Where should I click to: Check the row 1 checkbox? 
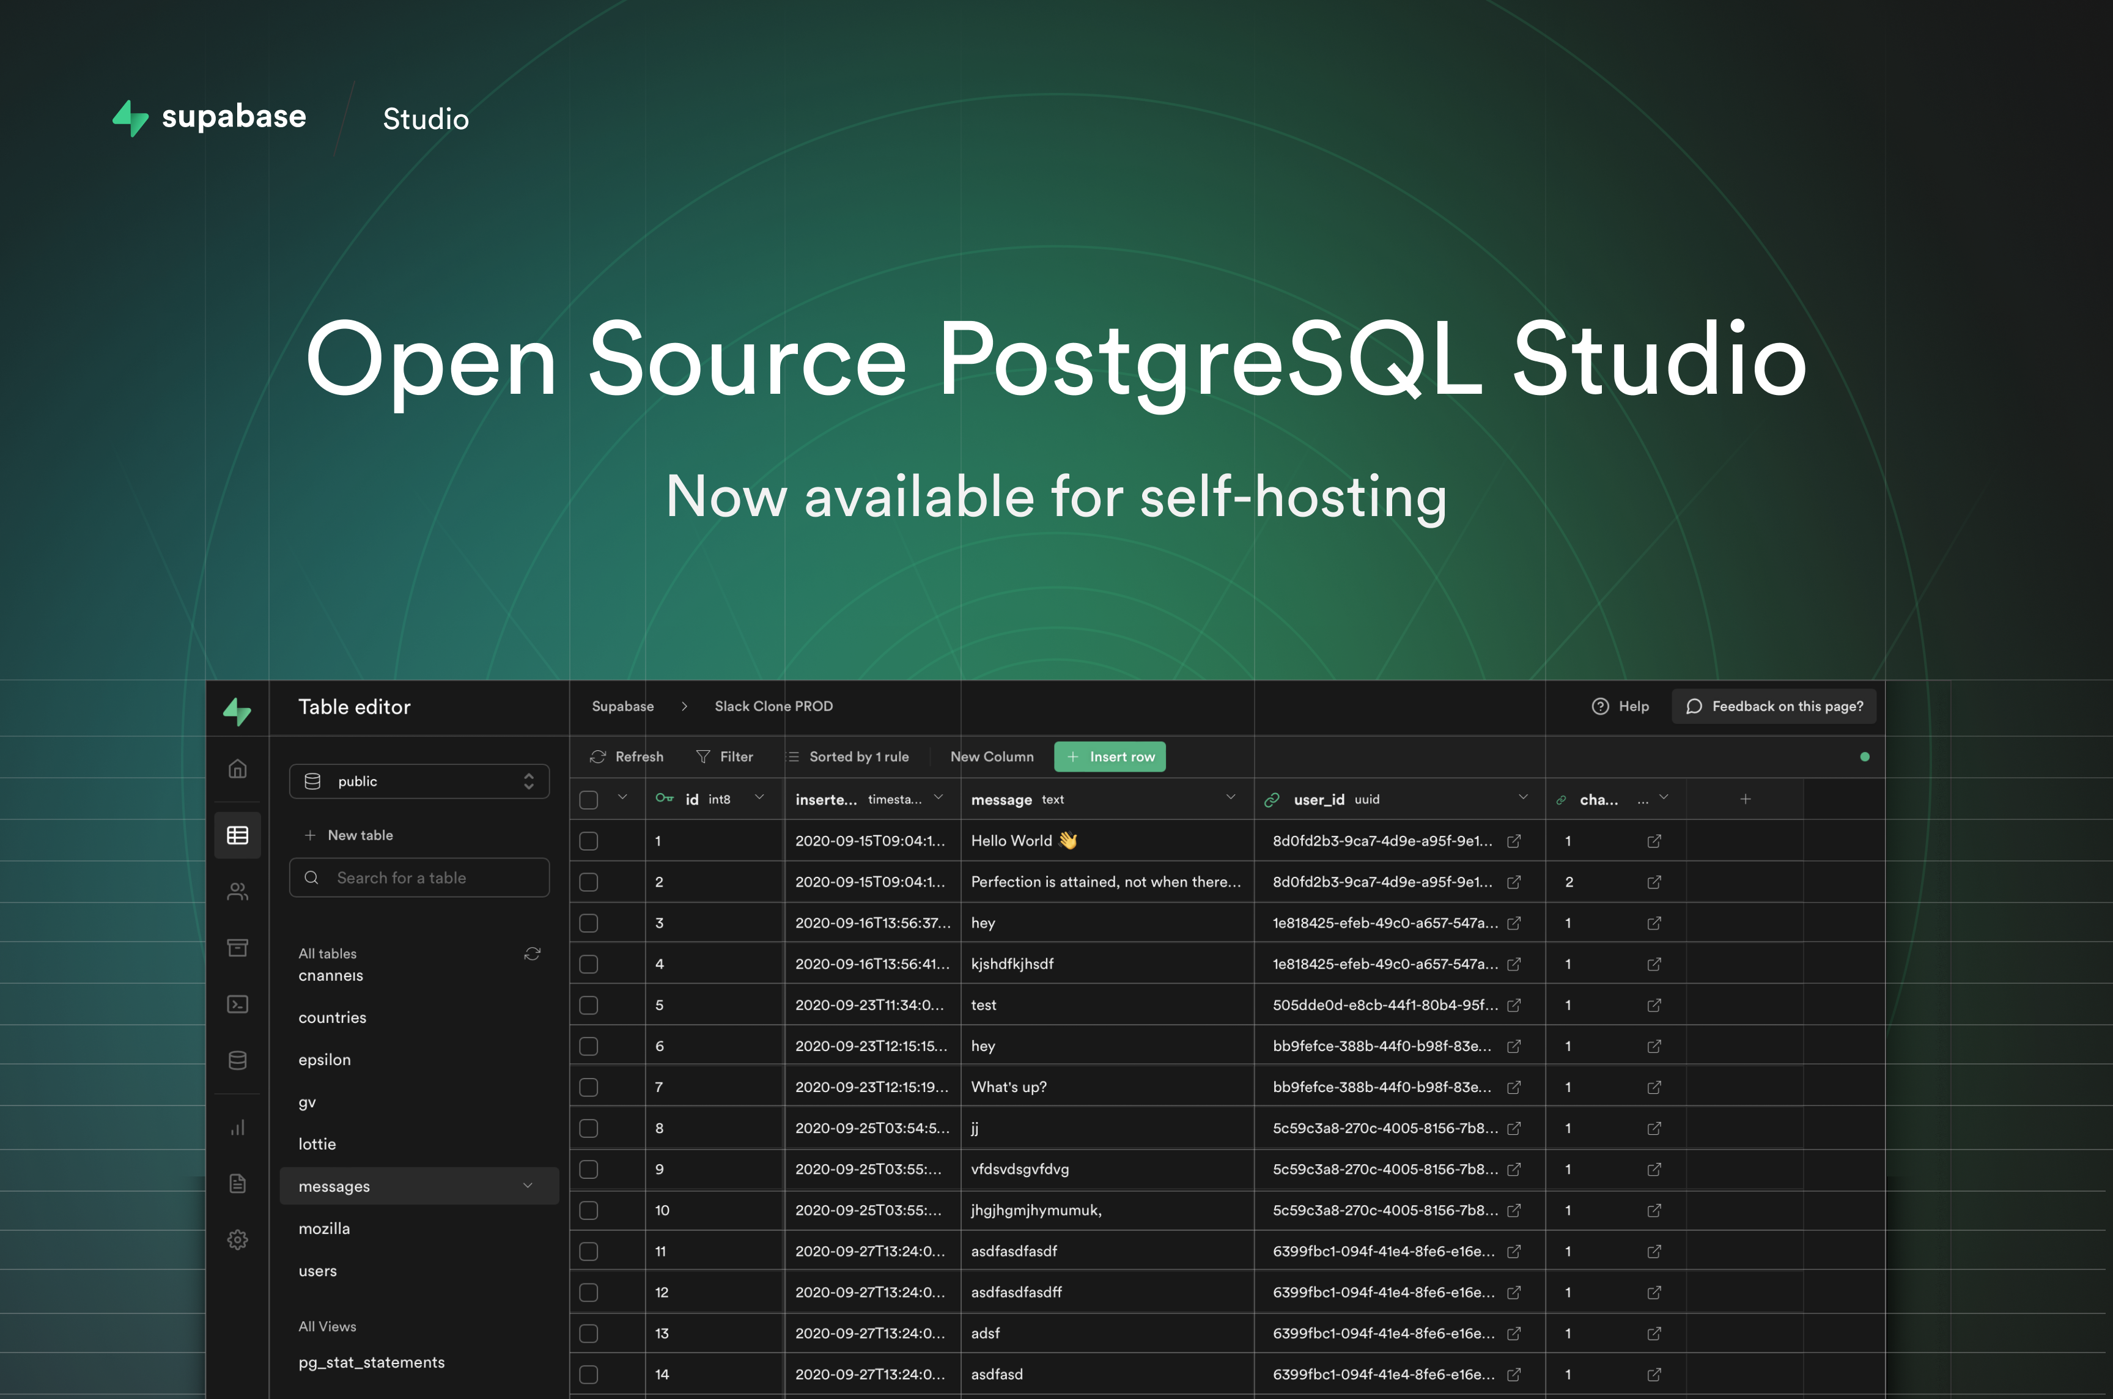pos(589,841)
